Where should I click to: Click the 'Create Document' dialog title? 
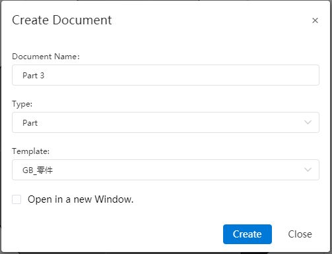(x=62, y=20)
